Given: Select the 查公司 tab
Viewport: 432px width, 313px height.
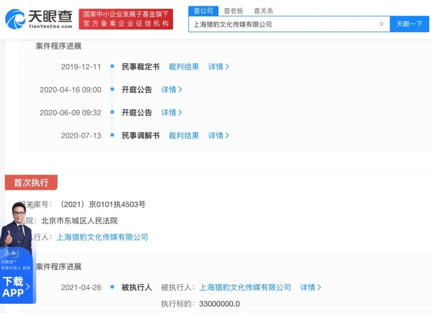Looking at the screenshot, I should point(203,11).
